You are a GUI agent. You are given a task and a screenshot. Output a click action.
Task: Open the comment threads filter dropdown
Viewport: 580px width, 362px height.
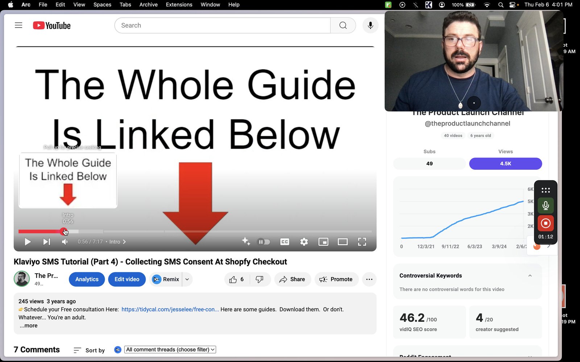tap(170, 350)
